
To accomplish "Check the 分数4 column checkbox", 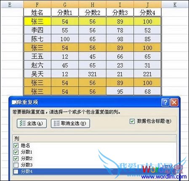I will point(16,171).
